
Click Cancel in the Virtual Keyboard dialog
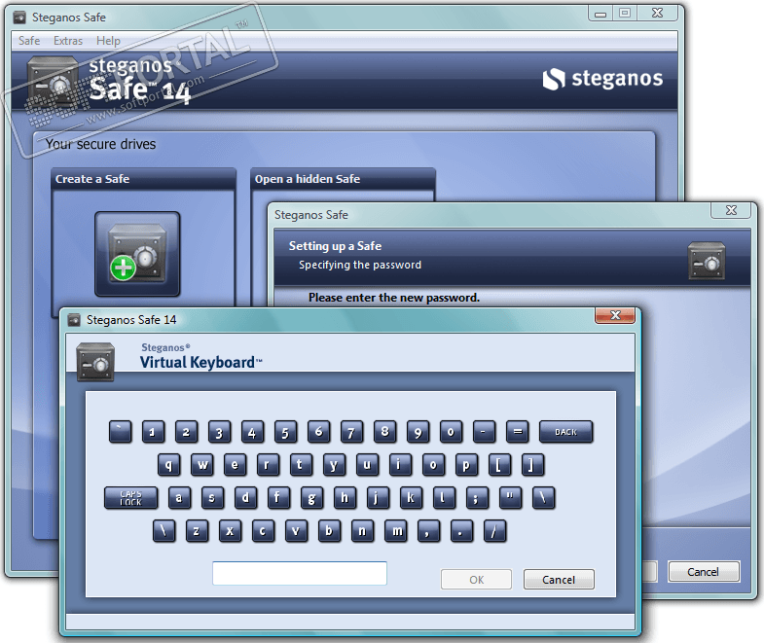click(x=559, y=580)
